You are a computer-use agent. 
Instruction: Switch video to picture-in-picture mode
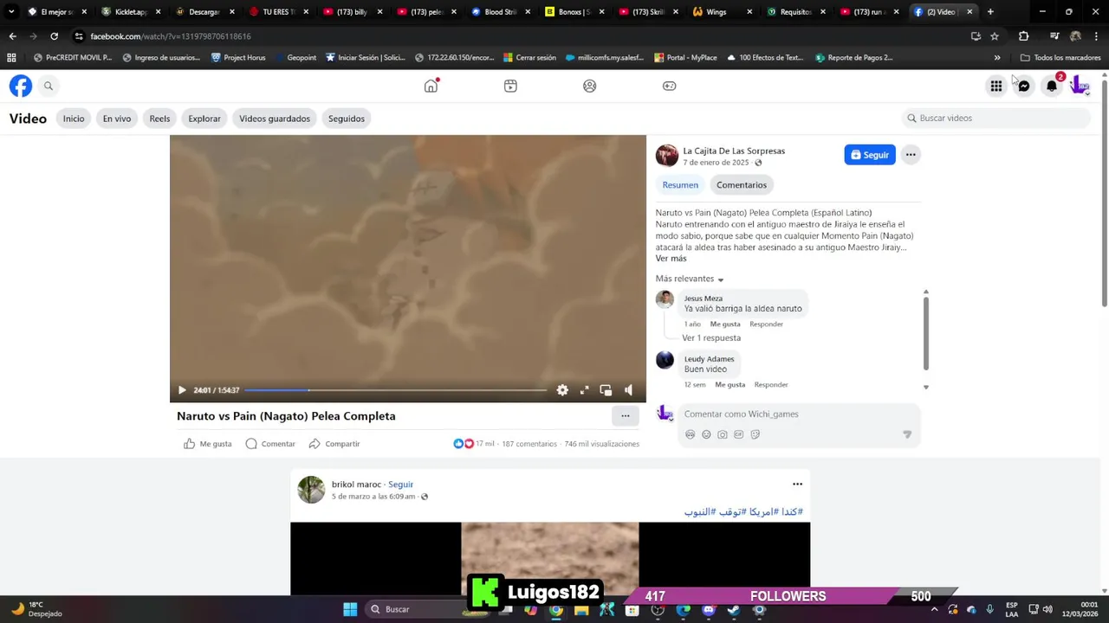click(606, 390)
